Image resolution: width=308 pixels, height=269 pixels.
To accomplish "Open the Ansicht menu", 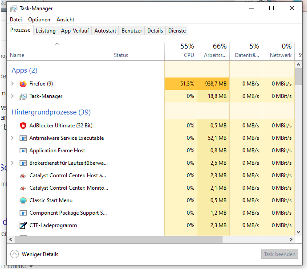I will (65, 20).
